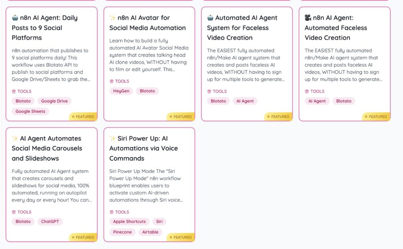The image size is (403, 249).
Task: Select the ChatGPT tool tag
Action: pos(50,221)
